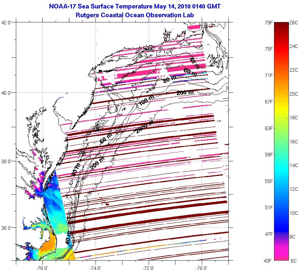Click the 18C scale label
The height and width of the screenshot is (270, 298).
[x=294, y=118]
